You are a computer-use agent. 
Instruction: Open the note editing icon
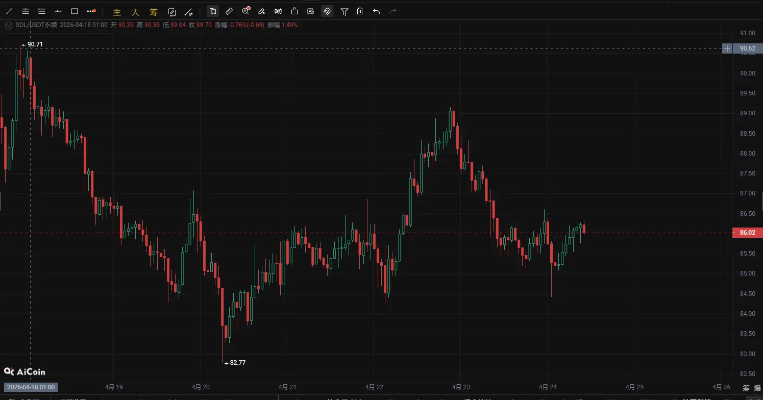point(311,11)
